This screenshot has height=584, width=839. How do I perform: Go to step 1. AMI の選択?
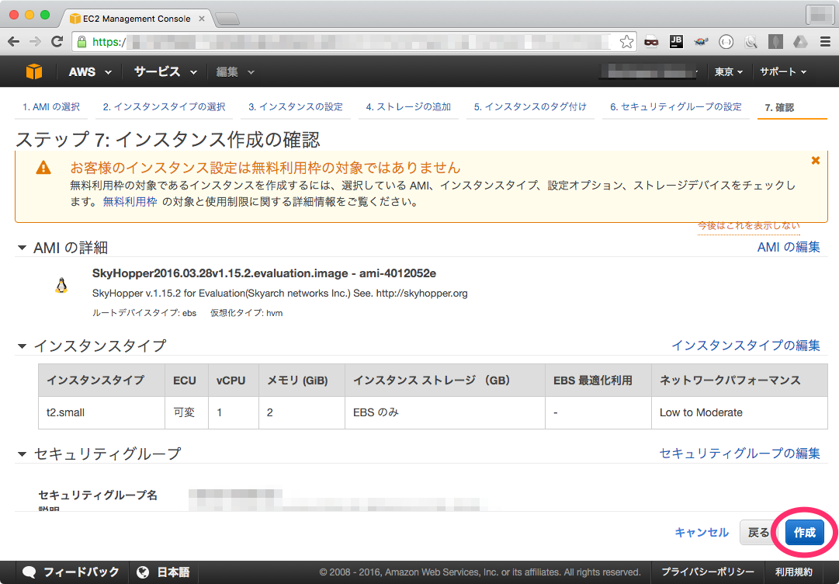[50, 107]
